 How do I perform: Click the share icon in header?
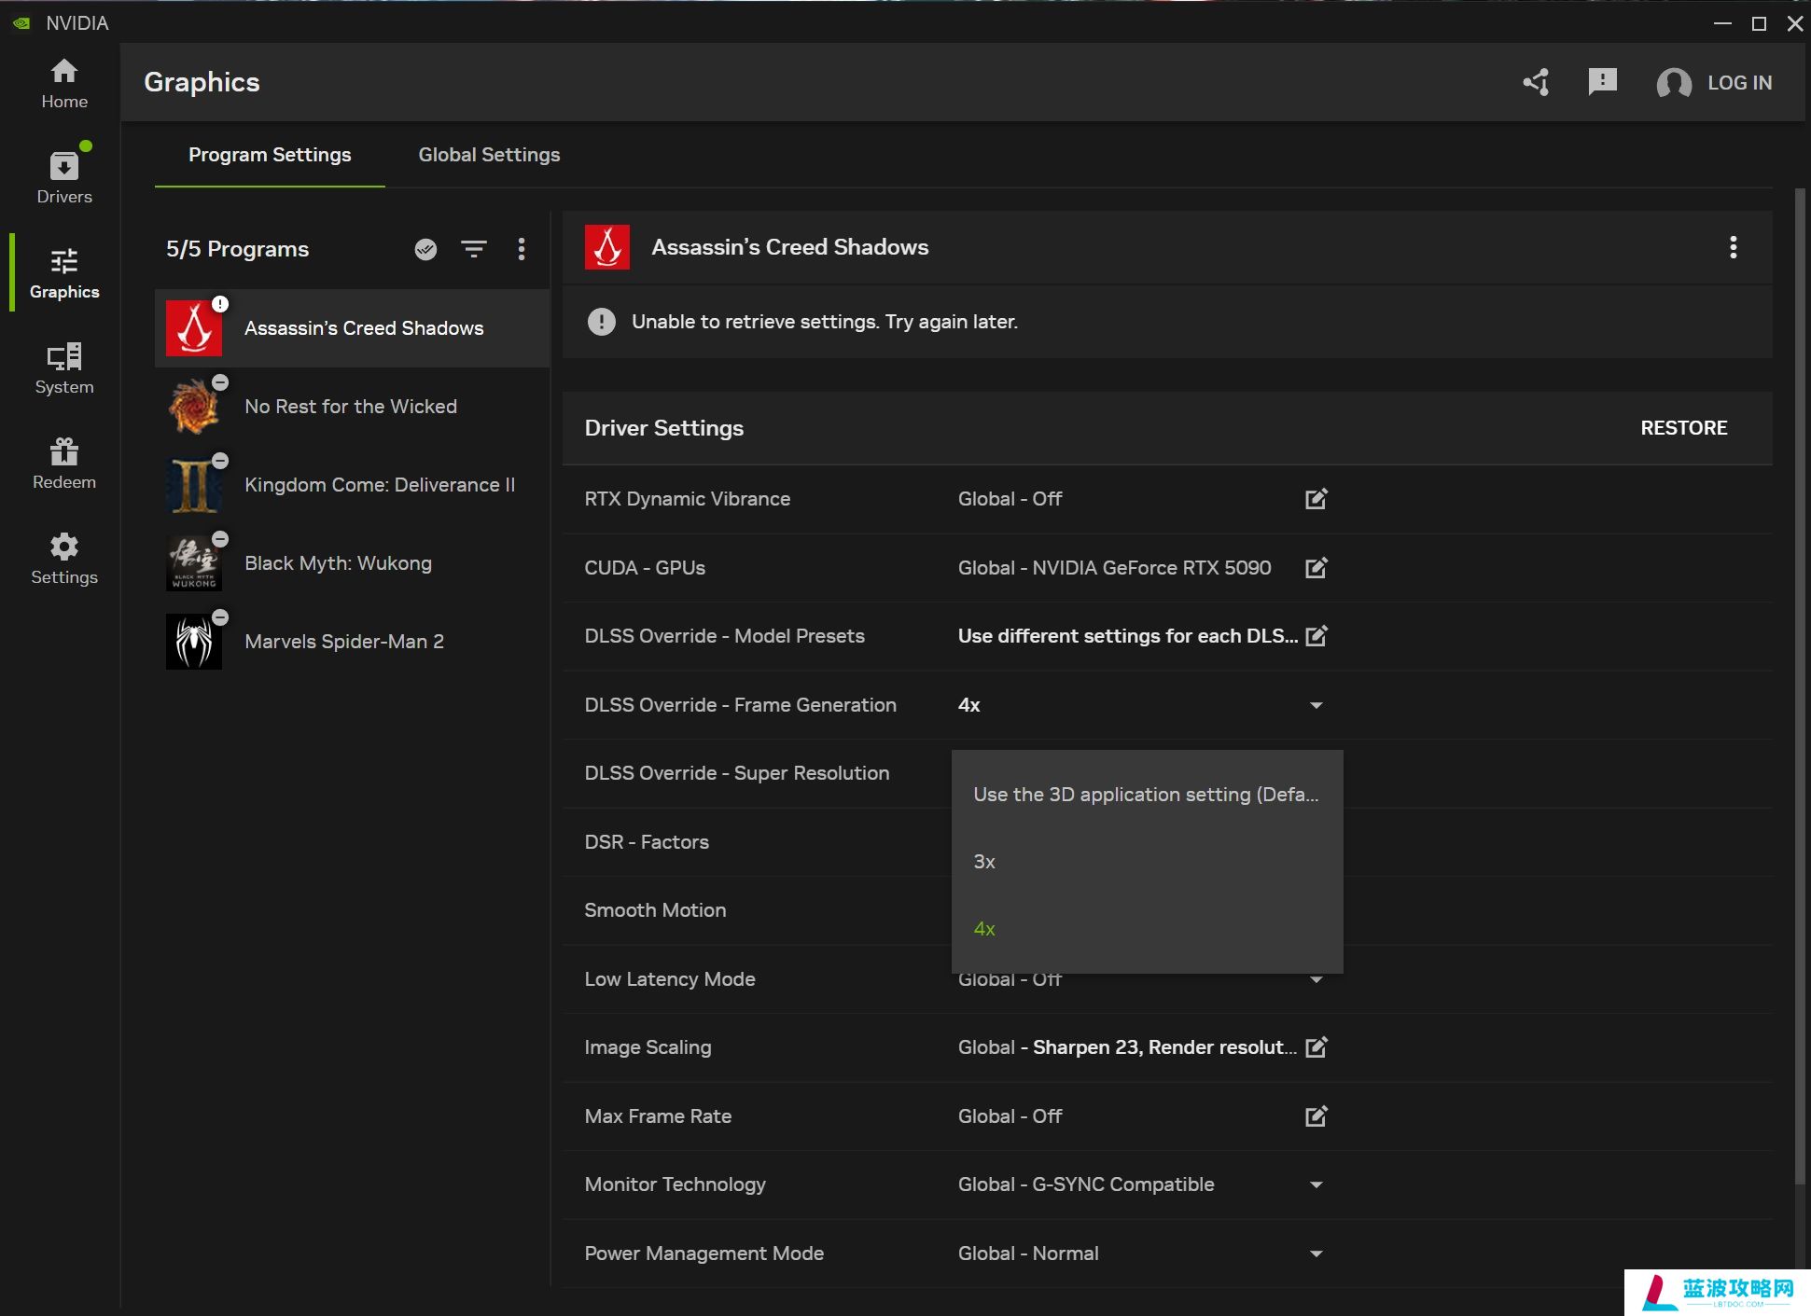click(x=1537, y=82)
